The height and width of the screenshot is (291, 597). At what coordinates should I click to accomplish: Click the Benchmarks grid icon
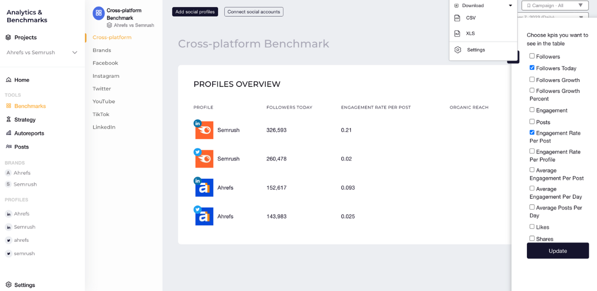click(x=9, y=106)
